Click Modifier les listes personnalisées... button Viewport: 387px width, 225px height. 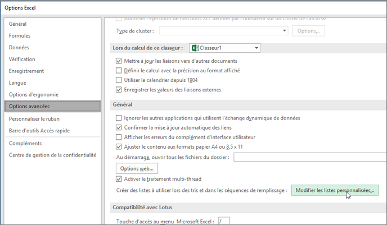point(335,190)
